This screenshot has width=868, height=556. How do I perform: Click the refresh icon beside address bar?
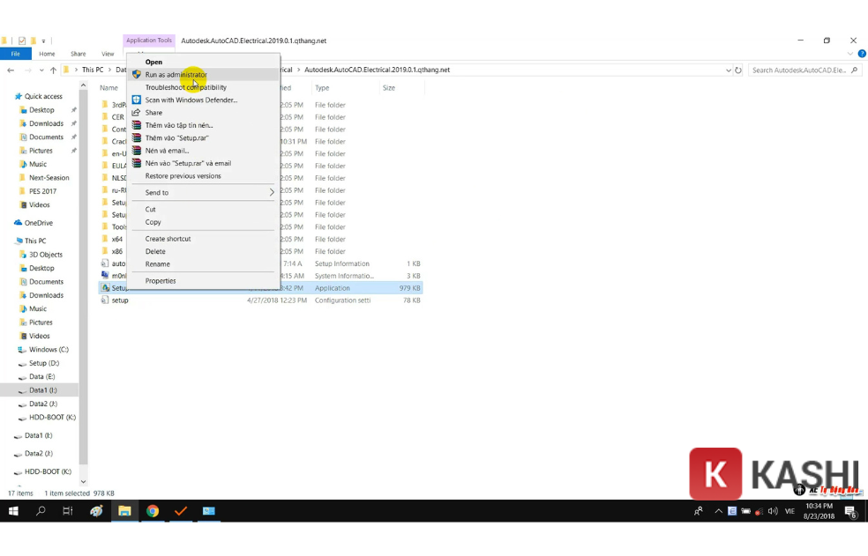tap(738, 70)
